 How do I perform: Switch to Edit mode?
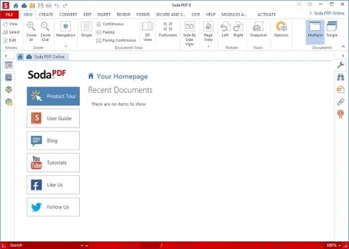10,40
